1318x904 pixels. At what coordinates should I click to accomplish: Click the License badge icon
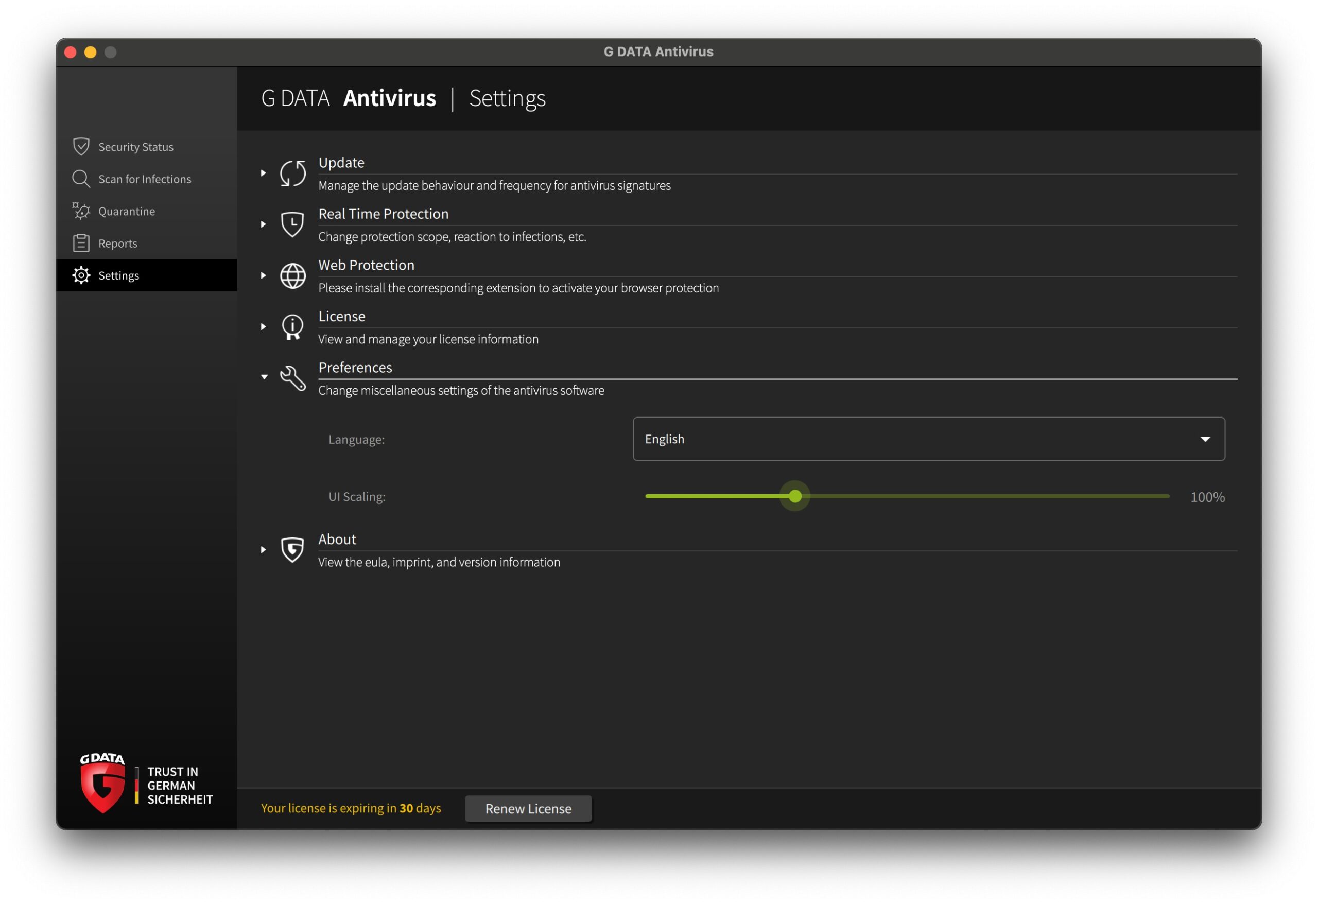pos(293,327)
